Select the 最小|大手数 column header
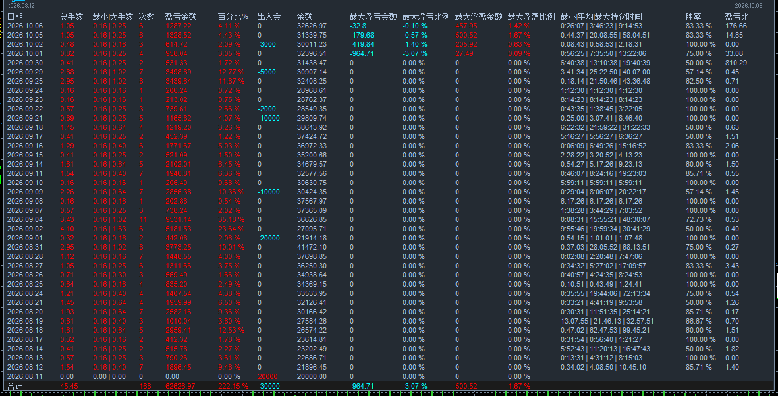Image resolution: width=778 pixels, height=396 pixels. (113, 17)
